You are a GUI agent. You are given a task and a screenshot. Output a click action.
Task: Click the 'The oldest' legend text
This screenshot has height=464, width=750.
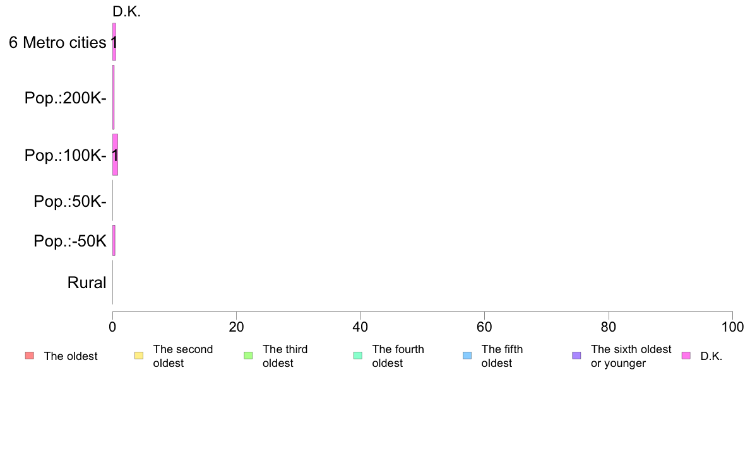click(71, 356)
